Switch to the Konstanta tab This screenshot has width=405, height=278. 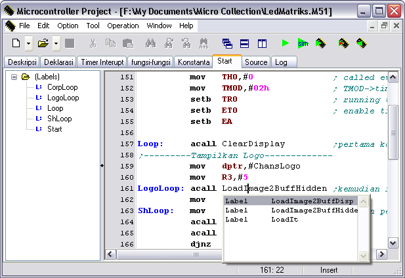(x=194, y=62)
